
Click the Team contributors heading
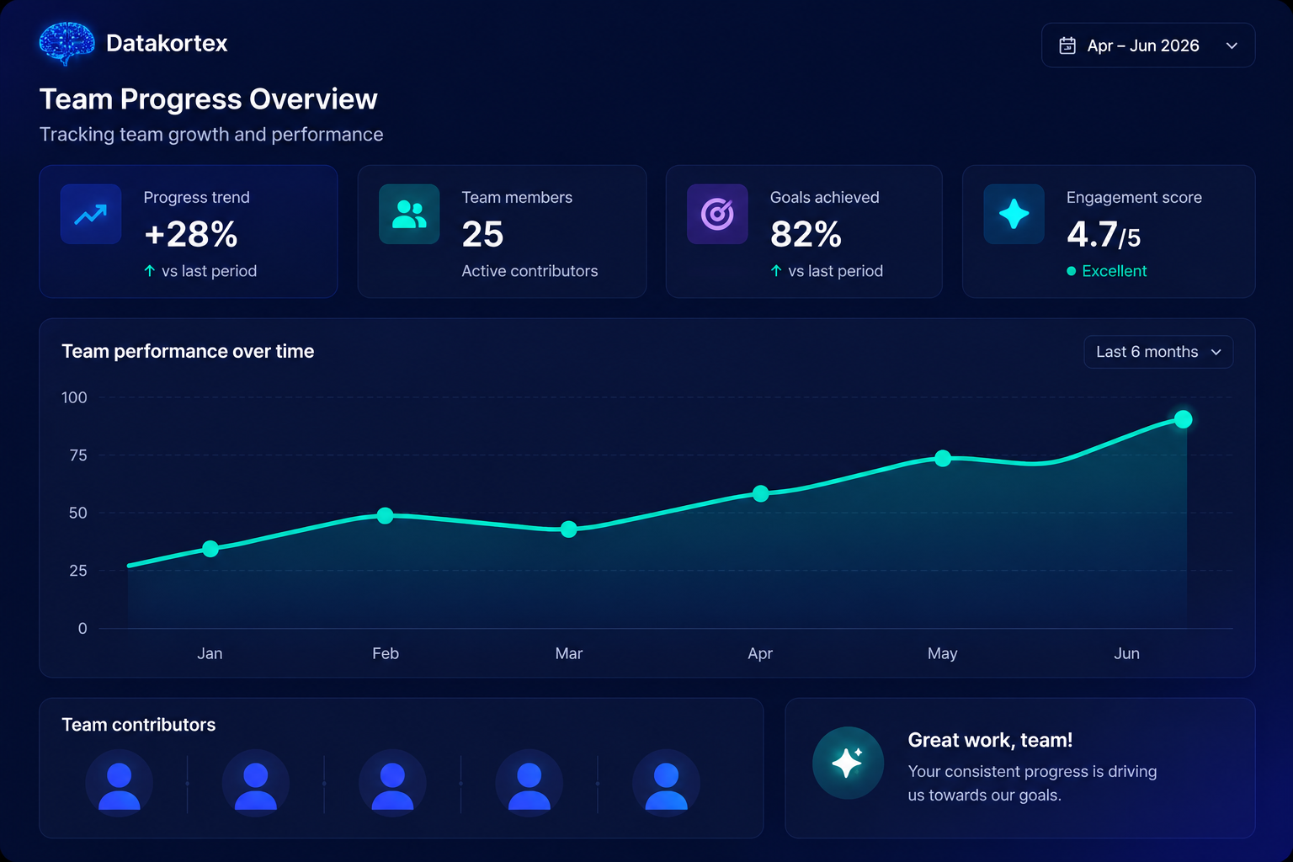(139, 725)
